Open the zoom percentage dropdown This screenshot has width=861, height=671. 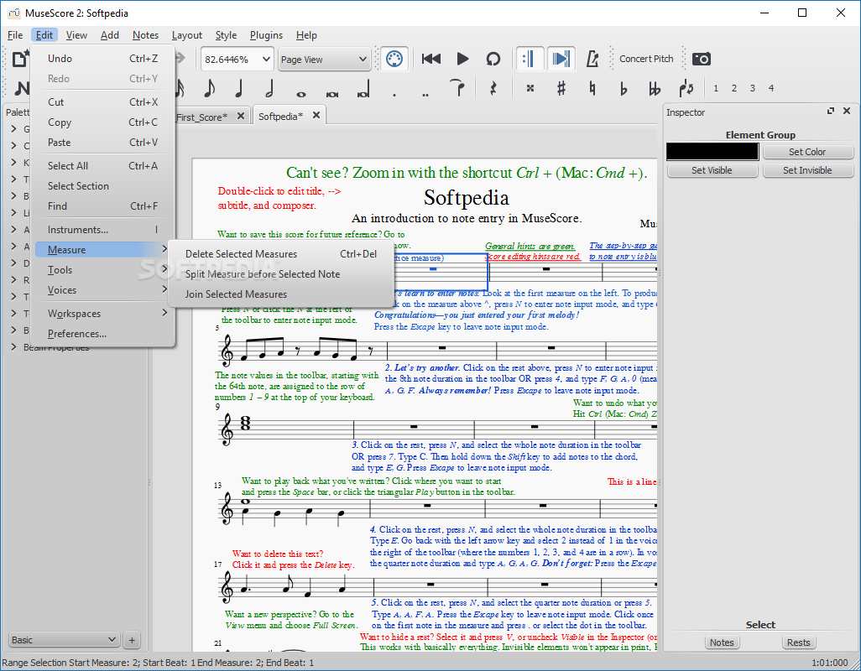[266, 59]
